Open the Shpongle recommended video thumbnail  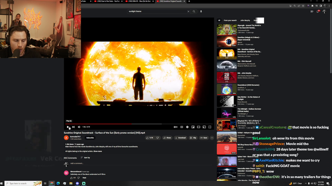pos(227,29)
